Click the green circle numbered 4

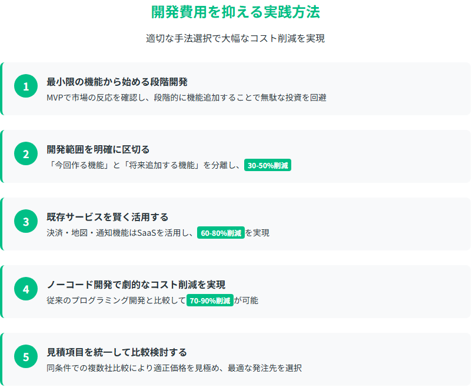click(x=26, y=289)
